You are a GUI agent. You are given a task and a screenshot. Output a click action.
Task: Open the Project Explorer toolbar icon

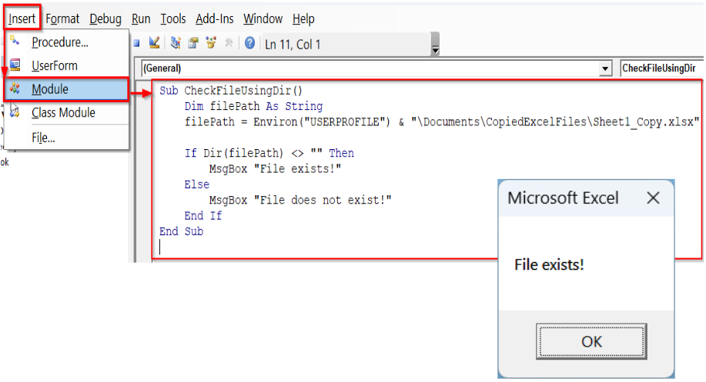click(x=176, y=44)
